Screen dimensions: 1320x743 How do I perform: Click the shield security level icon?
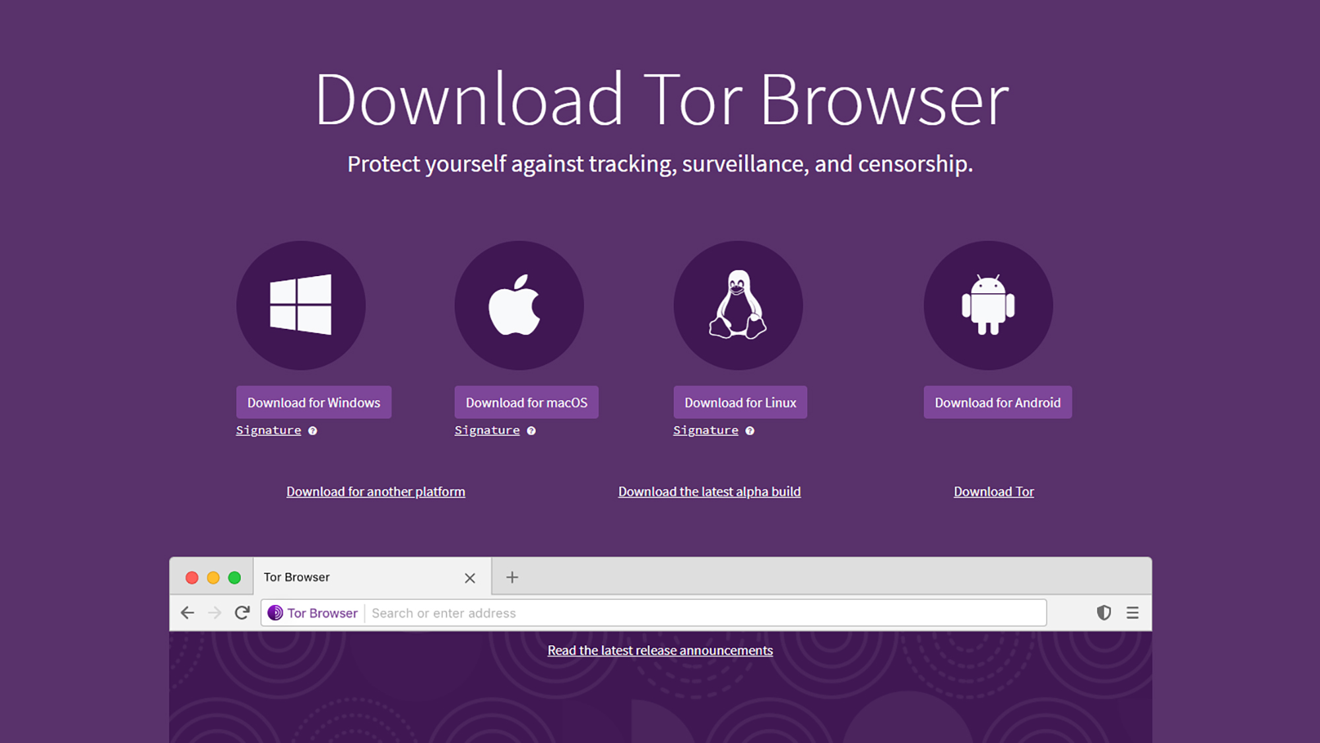point(1104,613)
